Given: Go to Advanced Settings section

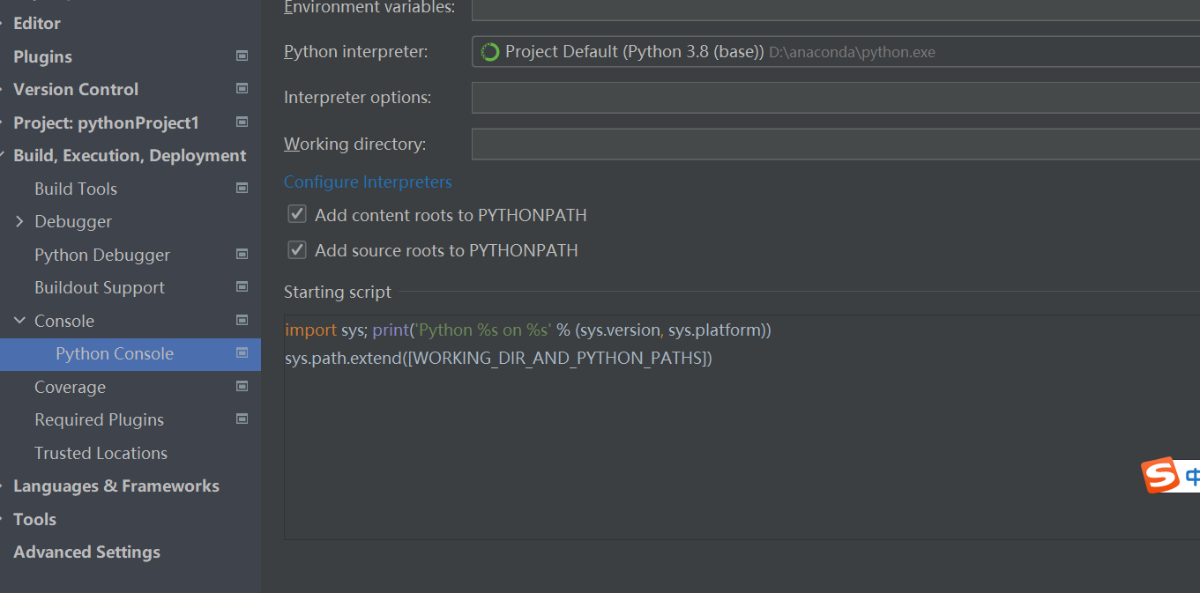Looking at the screenshot, I should (x=86, y=552).
